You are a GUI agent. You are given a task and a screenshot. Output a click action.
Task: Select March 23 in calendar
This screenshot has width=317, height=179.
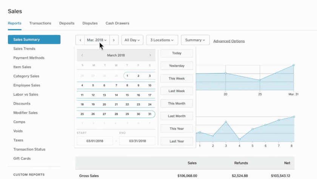click(x=138, y=104)
